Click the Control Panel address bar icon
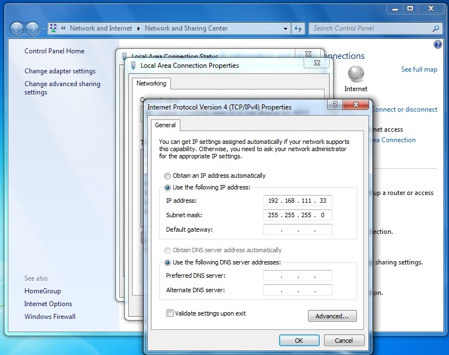Viewport: 449px width, 355px height. [x=53, y=28]
